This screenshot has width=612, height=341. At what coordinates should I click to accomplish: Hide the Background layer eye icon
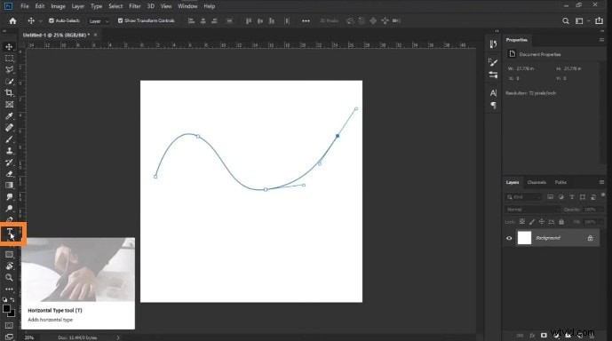[x=509, y=238]
